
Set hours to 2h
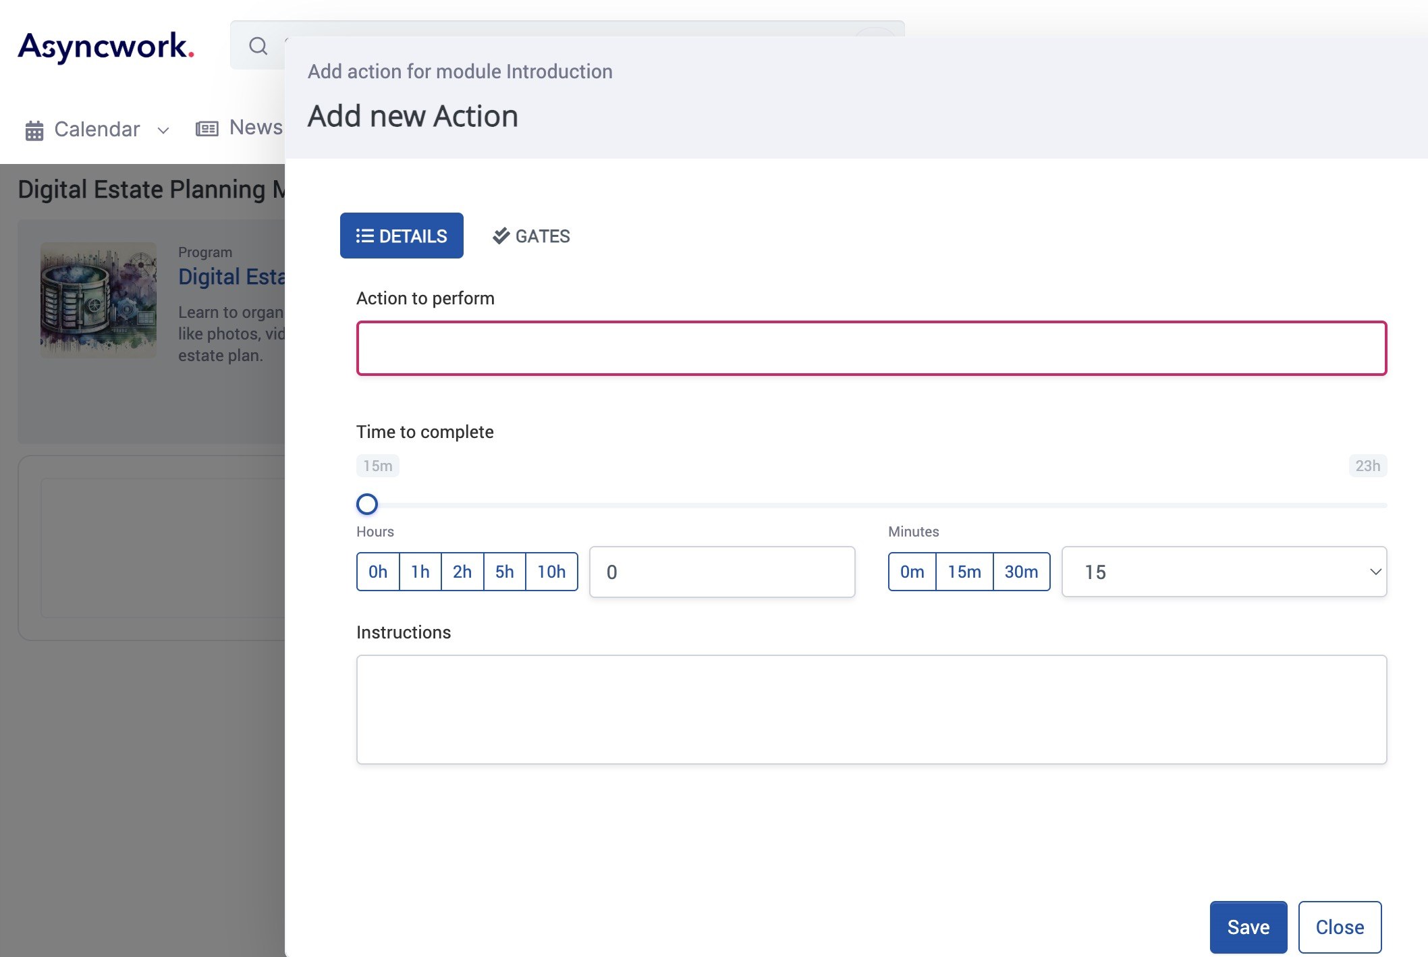point(462,572)
